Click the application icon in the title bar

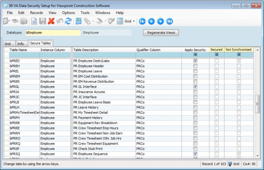(5, 5)
